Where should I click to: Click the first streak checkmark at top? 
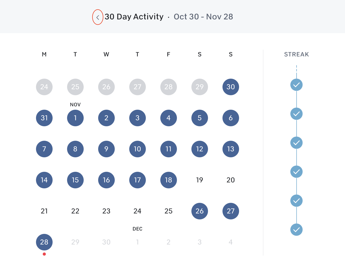(x=296, y=85)
